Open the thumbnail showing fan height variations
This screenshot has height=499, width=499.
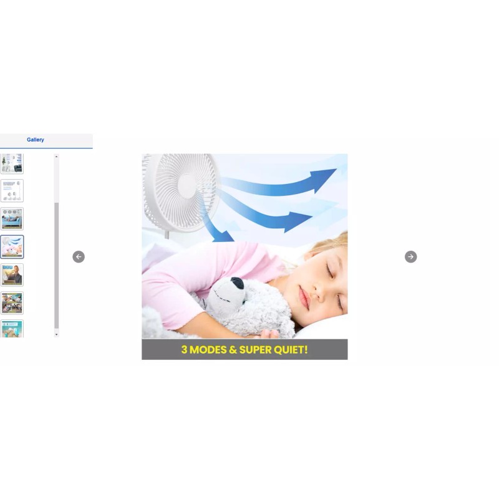tap(12, 191)
